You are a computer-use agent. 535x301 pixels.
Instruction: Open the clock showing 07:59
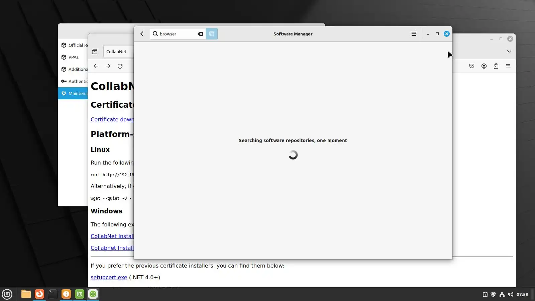[x=522, y=294]
